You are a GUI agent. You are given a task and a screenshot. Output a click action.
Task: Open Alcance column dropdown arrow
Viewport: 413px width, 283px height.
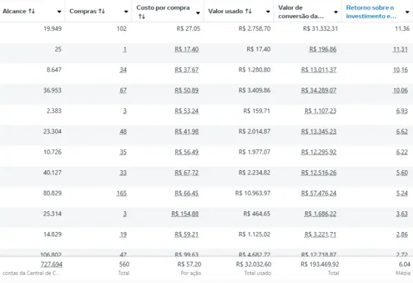(x=59, y=12)
